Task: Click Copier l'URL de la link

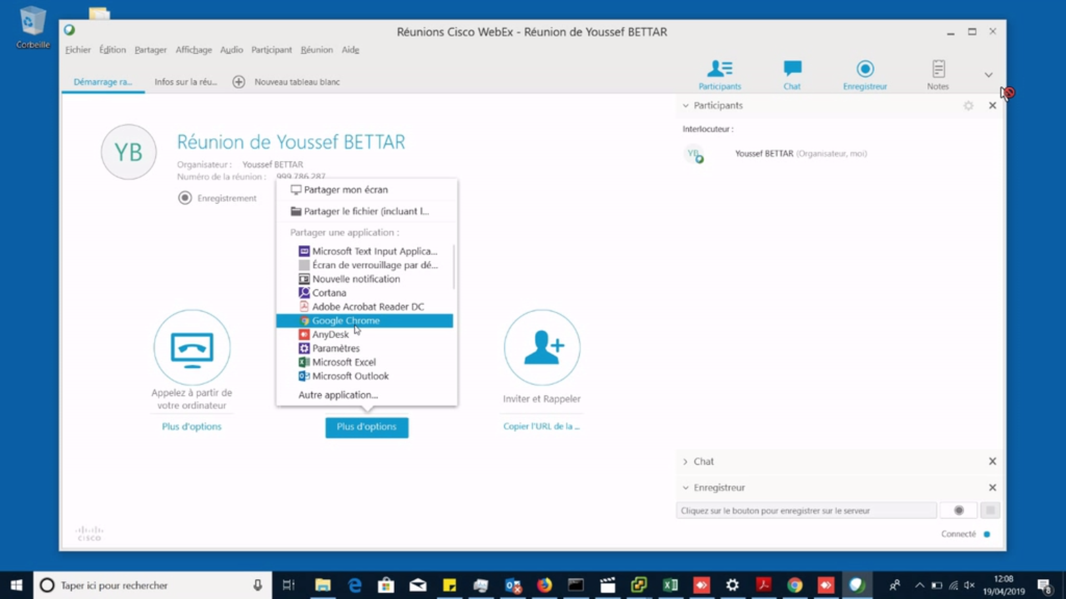Action: tap(541, 427)
